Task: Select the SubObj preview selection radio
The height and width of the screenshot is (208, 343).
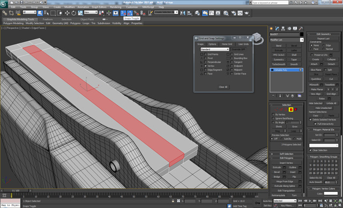Action: pyautogui.click(x=282, y=139)
